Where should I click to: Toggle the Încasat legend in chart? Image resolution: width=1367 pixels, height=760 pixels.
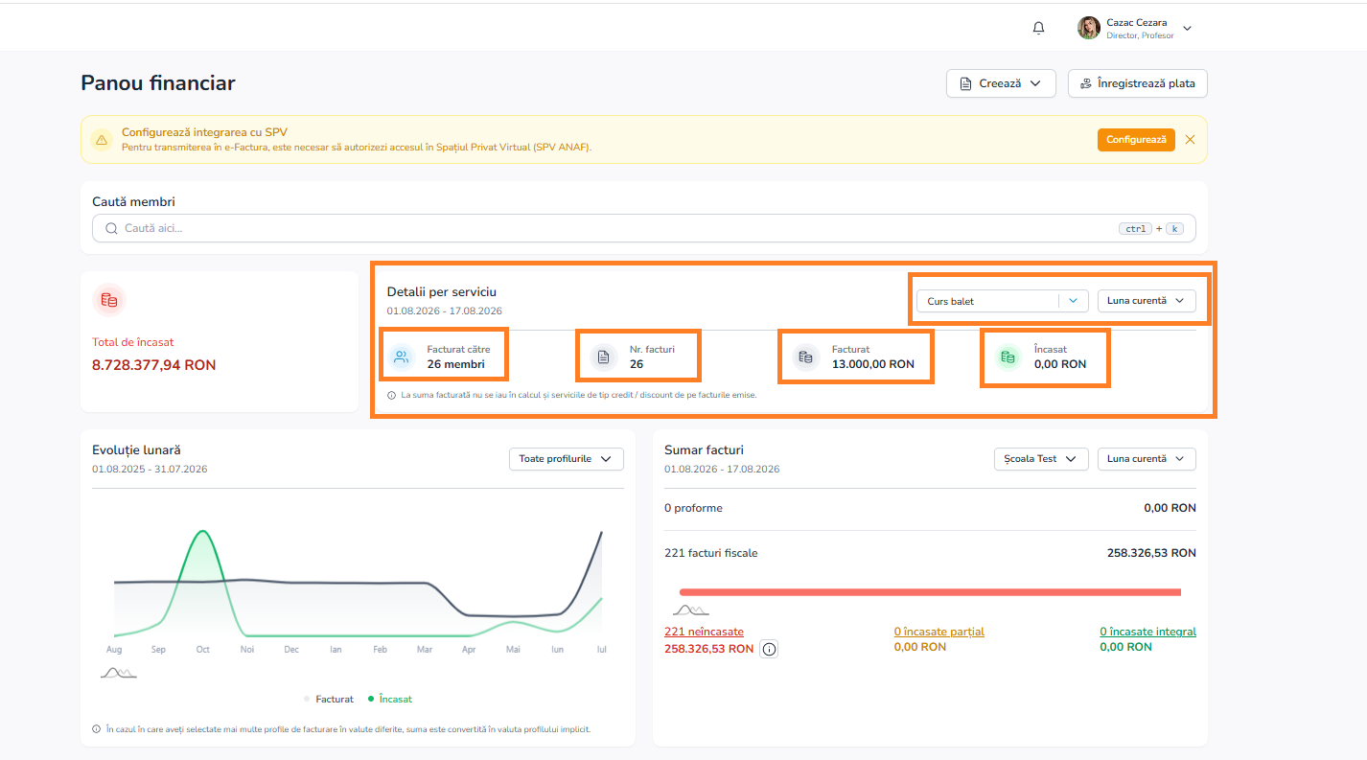(390, 700)
